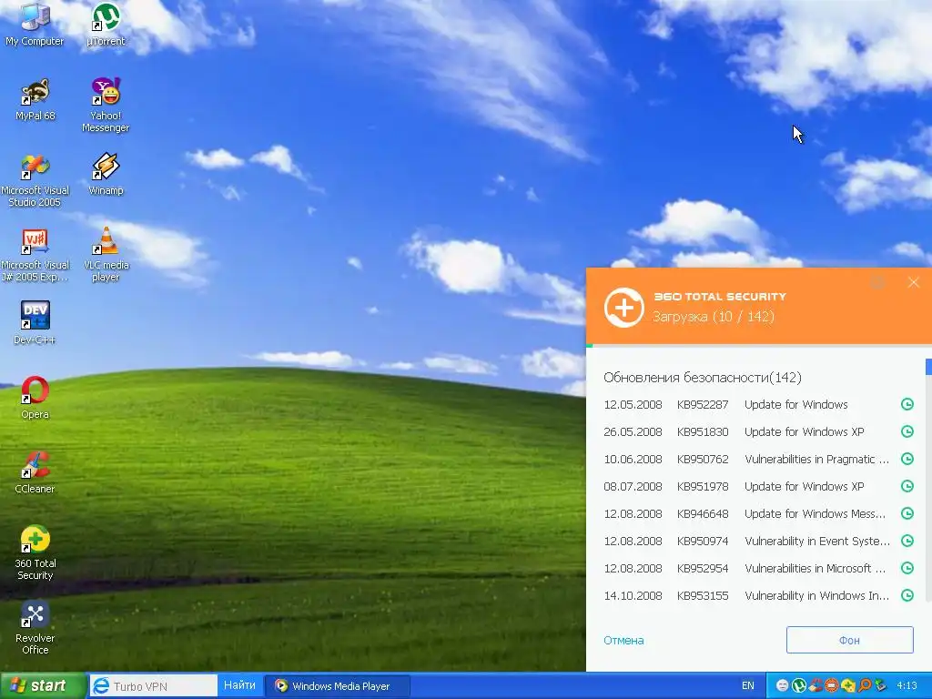
Task: Select 'Vulnerability in Event Syste...' update text
Action: [817, 541]
